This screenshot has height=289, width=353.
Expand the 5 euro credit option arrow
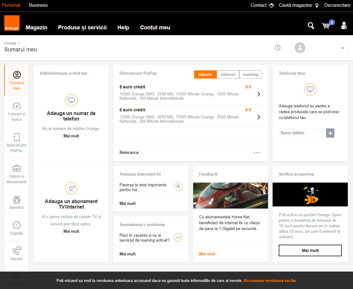259,94
